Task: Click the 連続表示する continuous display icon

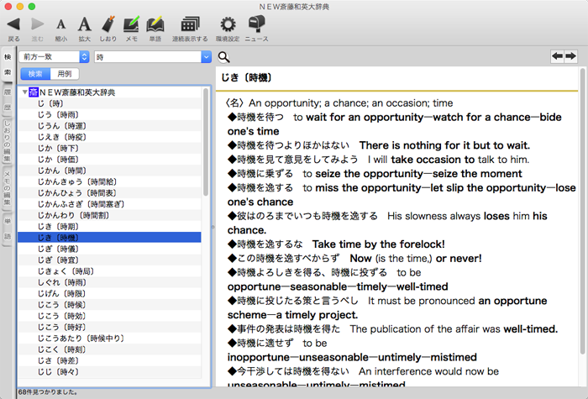Action: coord(190,24)
